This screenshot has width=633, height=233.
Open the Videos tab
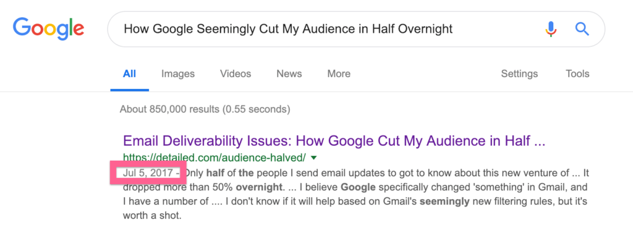(236, 74)
